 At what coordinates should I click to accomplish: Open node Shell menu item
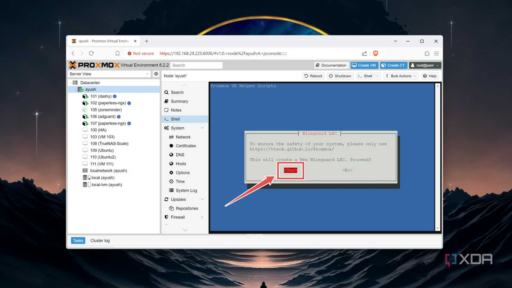(x=185, y=119)
